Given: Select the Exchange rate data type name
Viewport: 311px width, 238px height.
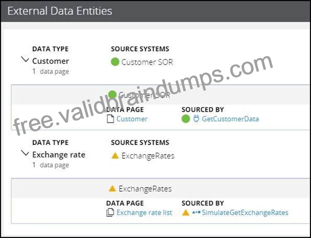Looking at the screenshot, I should point(59,155).
